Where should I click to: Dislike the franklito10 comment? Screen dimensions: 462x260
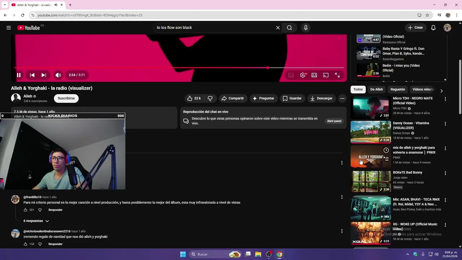pyautogui.click(x=40, y=210)
